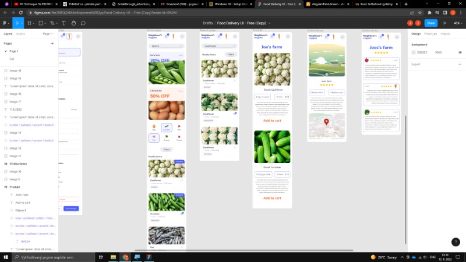The image size is (466, 262).
Task: Click the canvas vertical scrollbar
Action: coord(405,179)
